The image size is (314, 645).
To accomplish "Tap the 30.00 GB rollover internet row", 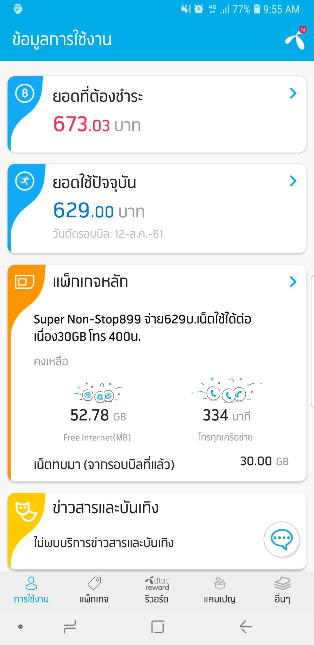I will click(x=161, y=463).
